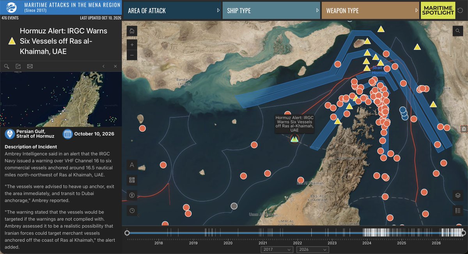Open the Maritime Spotlight panel

438,11
